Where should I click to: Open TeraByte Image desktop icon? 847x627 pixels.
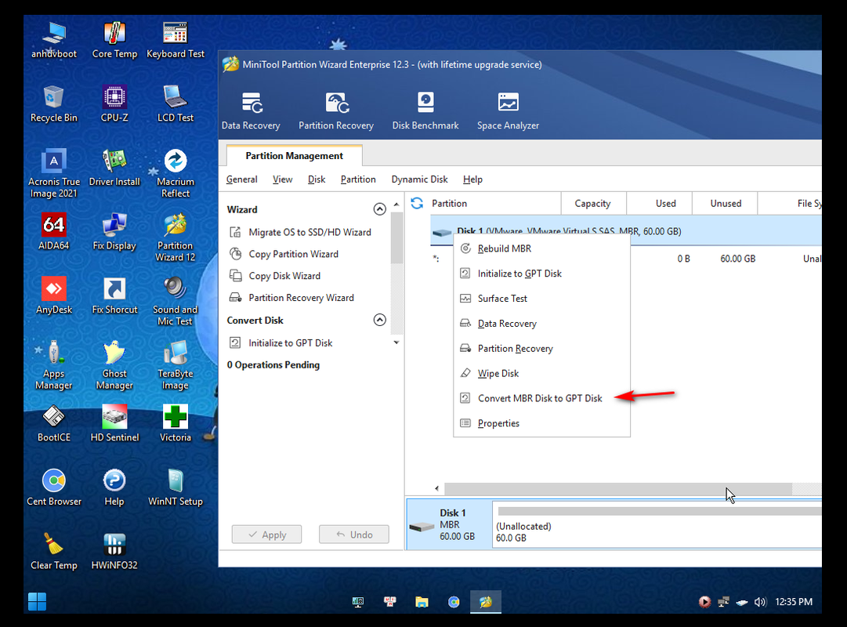coord(176,364)
